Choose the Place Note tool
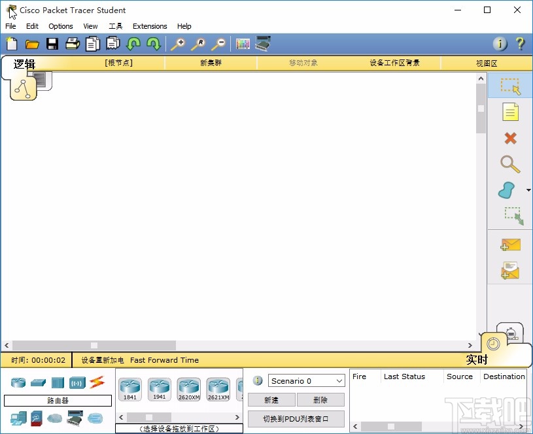This screenshot has width=533, height=434. 510,112
